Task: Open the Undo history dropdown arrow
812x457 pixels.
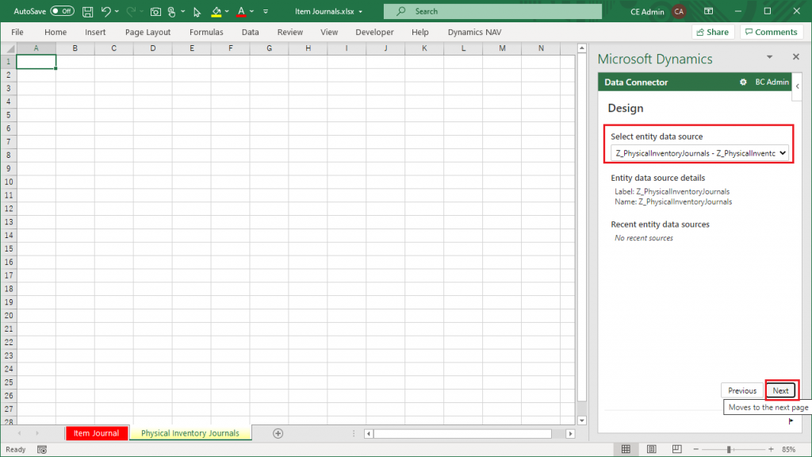Action: pos(117,11)
